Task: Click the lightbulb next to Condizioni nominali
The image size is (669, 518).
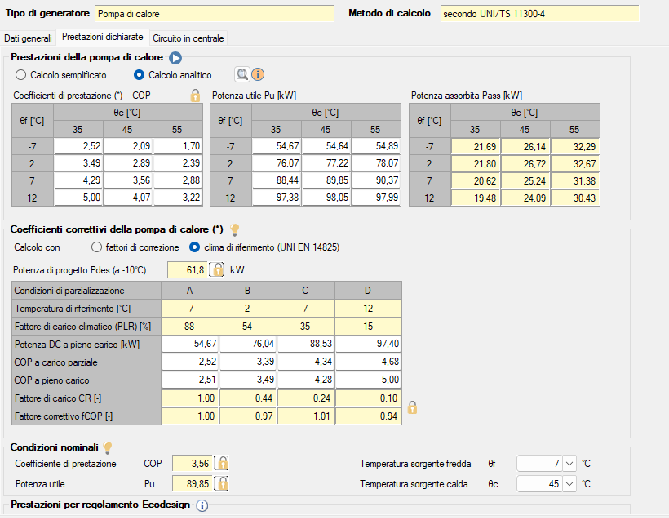Action: click(x=107, y=448)
